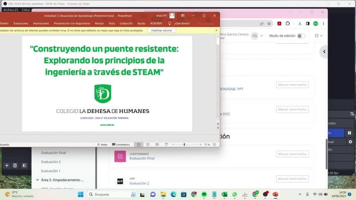Close the protected view warning bar
The height and width of the screenshot is (200, 356).
[x=216, y=30]
